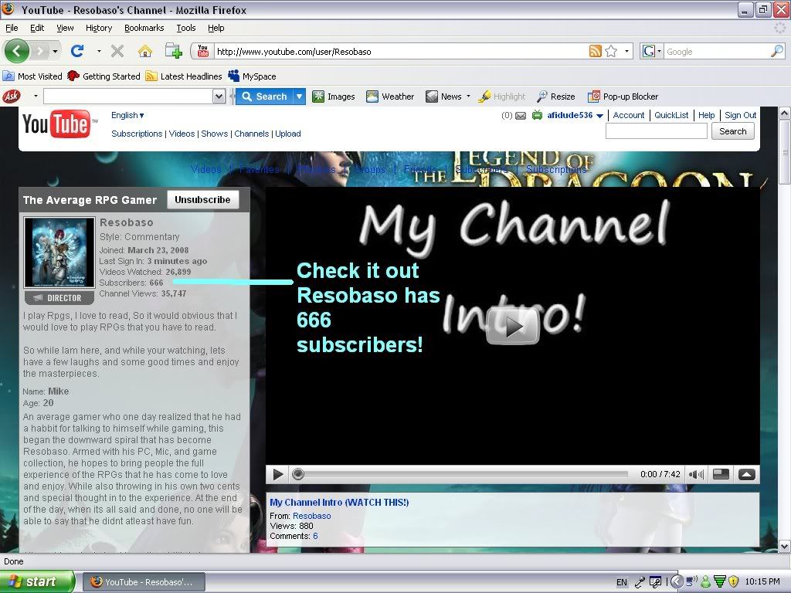Click the Ask toolbar search input
Viewport: 791px width, 593px height.
(x=129, y=97)
